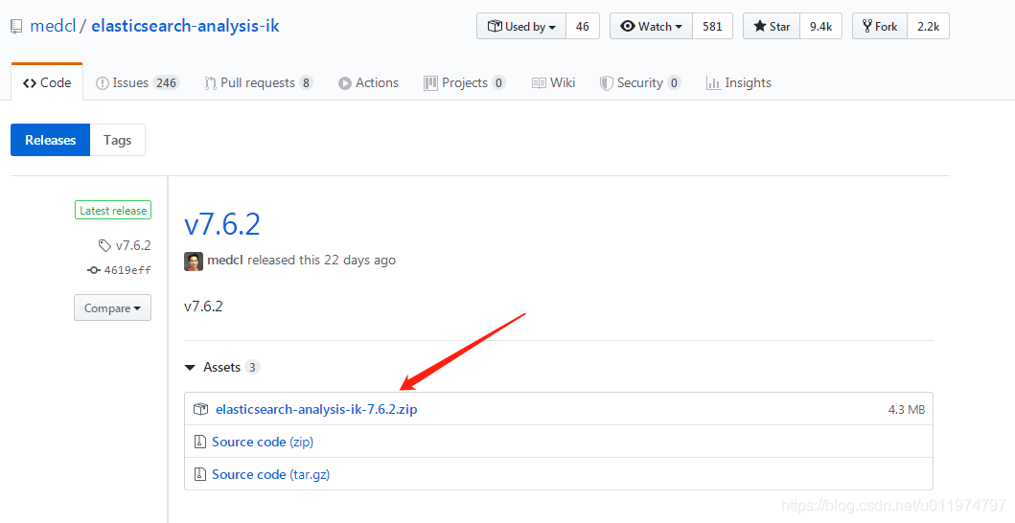This screenshot has width=1015, height=523.
Task: Click the zip file icon beside Source code (zip)
Action: click(200, 443)
